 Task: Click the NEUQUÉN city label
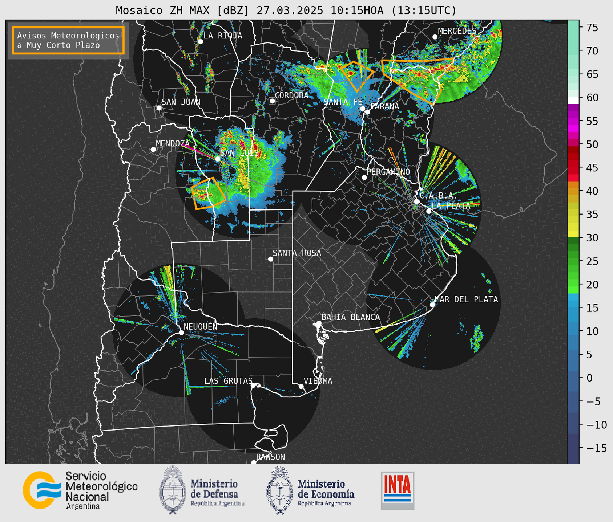coord(200,326)
